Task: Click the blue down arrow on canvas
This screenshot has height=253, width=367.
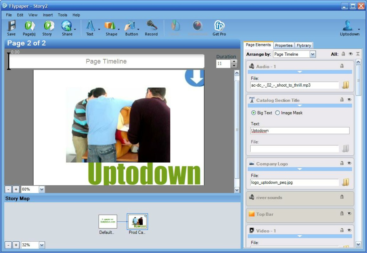Action: click(195, 78)
